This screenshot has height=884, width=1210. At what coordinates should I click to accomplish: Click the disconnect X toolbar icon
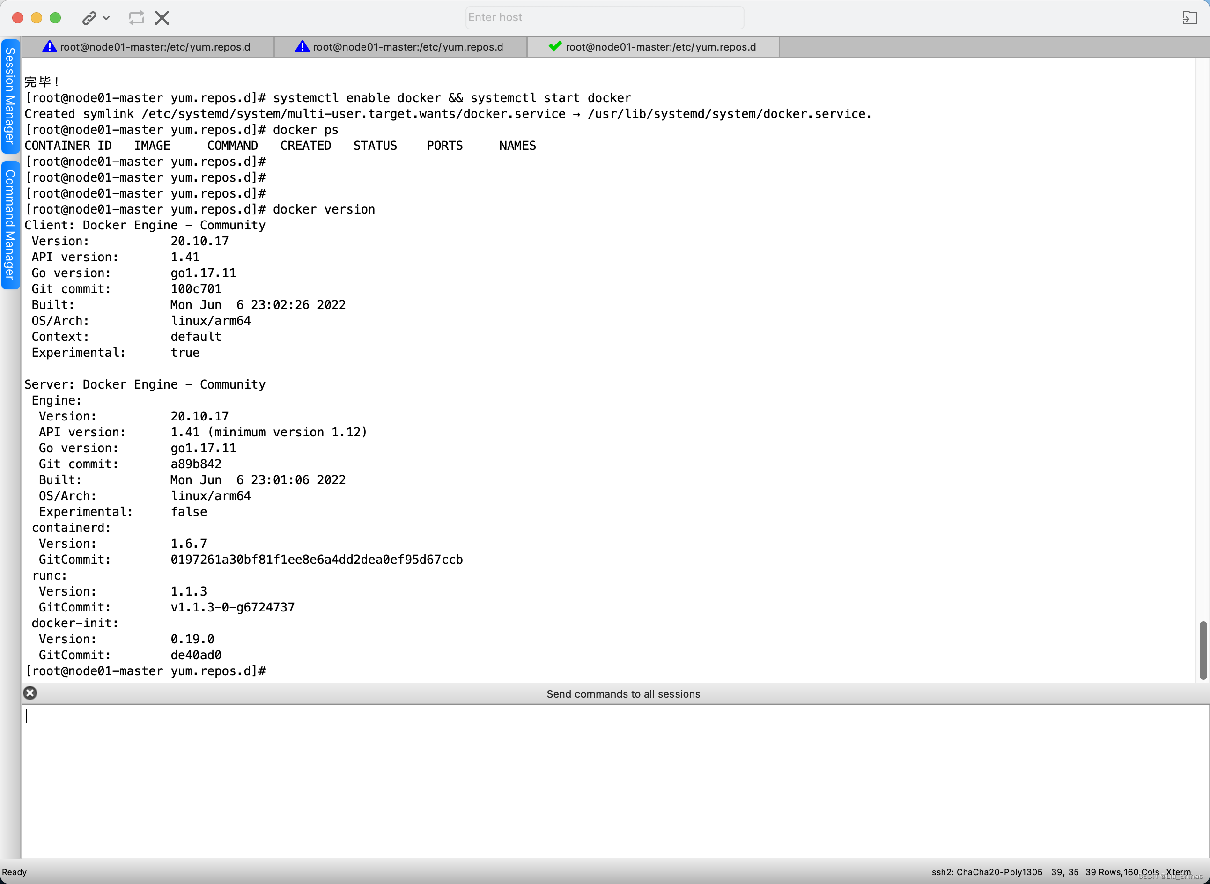pyautogui.click(x=162, y=18)
